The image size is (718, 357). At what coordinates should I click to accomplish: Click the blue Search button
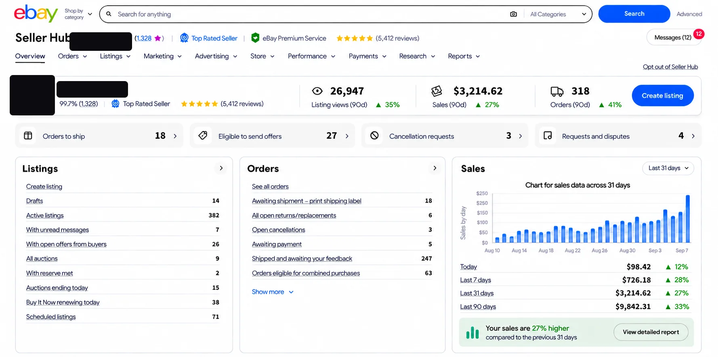tap(634, 14)
